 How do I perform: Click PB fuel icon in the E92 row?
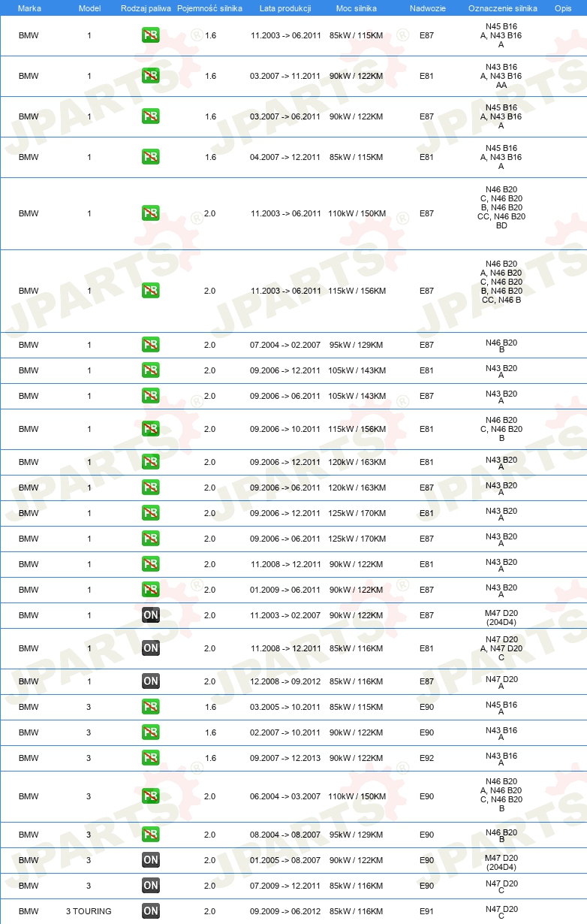click(151, 758)
